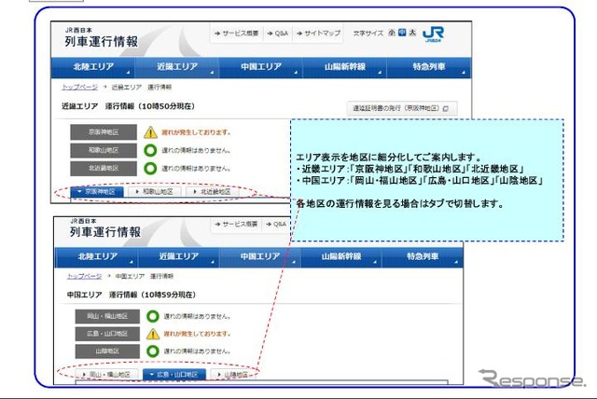The image size is (597, 399).
Task: Open 山陽新幹線 menu in bottom screenshot
Action: 341,256
